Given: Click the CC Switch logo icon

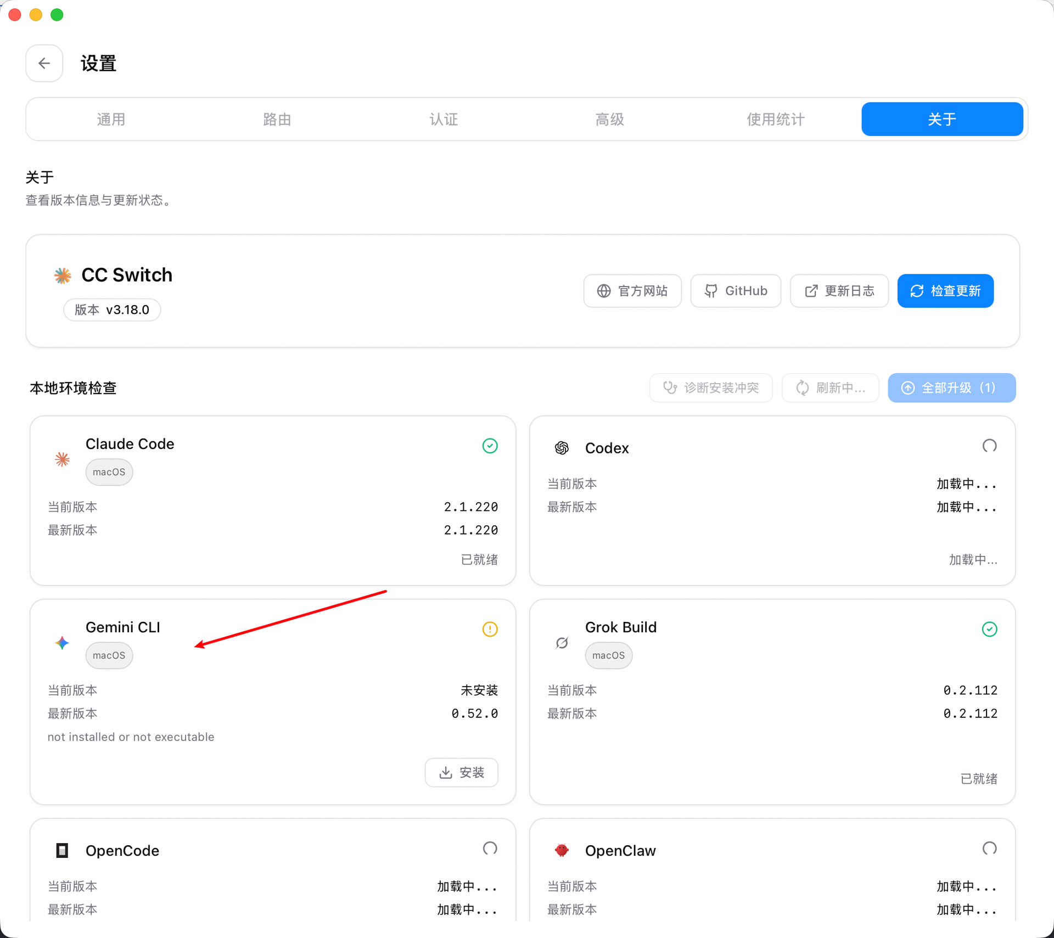Looking at the screenshot, I should (x=63, y=276).
